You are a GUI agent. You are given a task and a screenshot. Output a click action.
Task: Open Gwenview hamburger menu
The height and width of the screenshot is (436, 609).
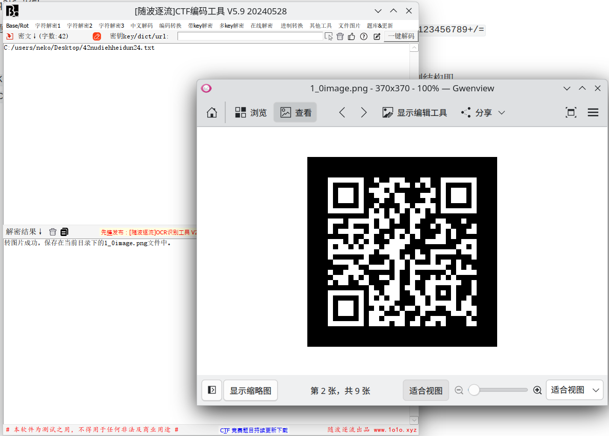(593, 113)
